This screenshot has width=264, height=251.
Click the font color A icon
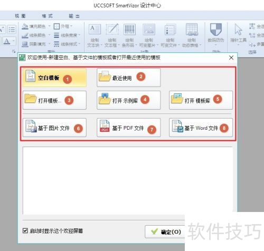click(7, 41)
